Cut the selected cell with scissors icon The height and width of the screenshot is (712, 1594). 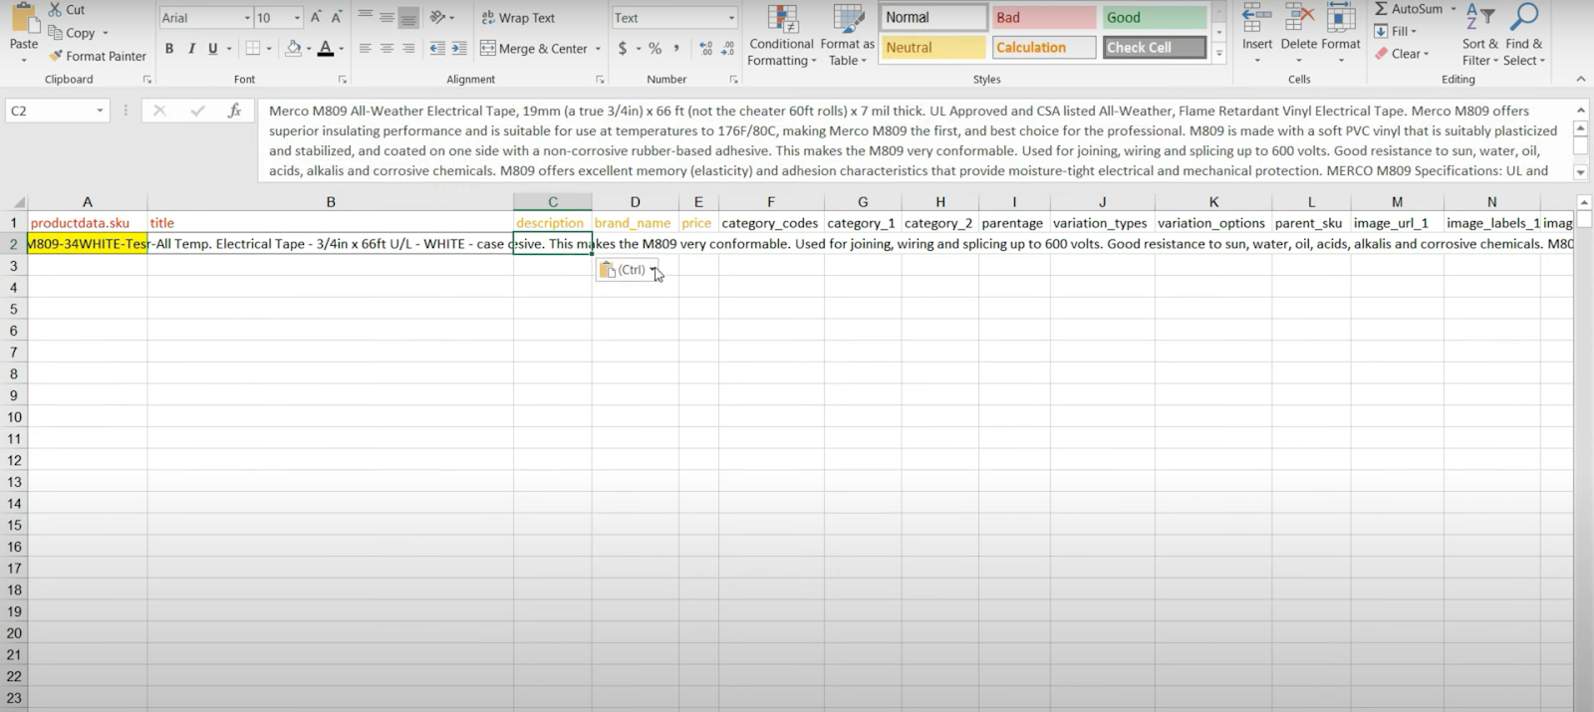67,9
